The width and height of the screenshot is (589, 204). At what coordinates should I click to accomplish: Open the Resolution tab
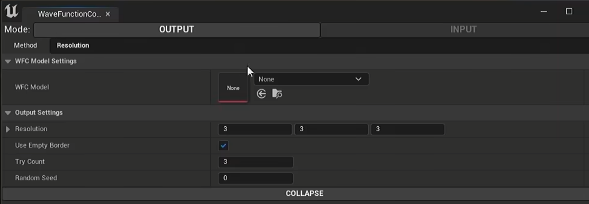point(73,45)
